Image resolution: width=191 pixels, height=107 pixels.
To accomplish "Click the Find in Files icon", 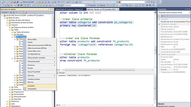I will pyautogui.click(x=119, y=2).
